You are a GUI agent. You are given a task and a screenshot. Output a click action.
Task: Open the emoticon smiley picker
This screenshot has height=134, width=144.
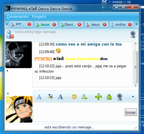[x=74, y=96]
